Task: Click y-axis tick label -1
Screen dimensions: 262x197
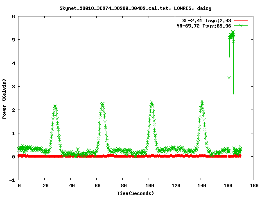Action: point(12,180)
